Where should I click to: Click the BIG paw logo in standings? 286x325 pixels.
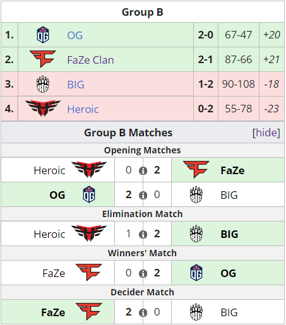pyautogui.click(x=43, y=84)
